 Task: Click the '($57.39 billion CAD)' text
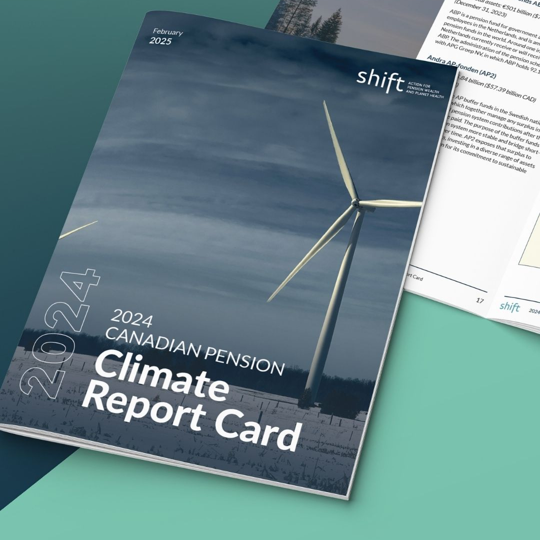pyautogui.click(x=510, y=92)
